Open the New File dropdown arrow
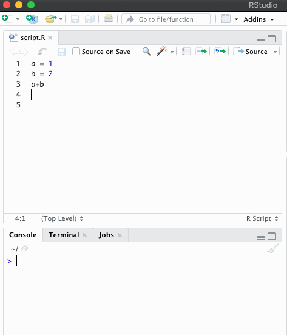 pos(18,19)
